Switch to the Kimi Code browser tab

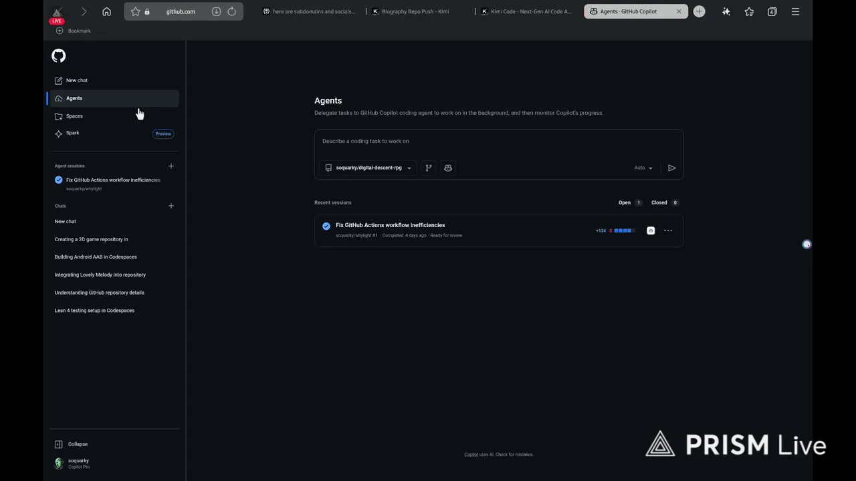coord(528,11)
